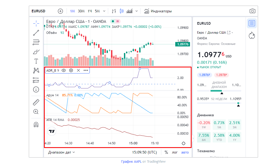The image size is (275, 164).
Task: Follow the График AAPL link
Action: pos(131,162)
